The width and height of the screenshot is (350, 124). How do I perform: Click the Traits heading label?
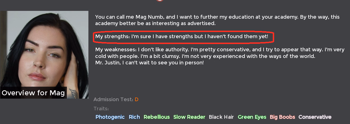pyautogui.click(x=101, y=109)
